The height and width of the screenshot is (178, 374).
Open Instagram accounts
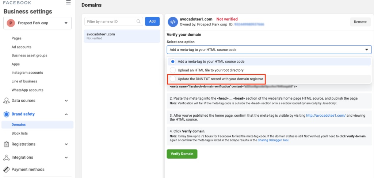click(x=27, y=73)
